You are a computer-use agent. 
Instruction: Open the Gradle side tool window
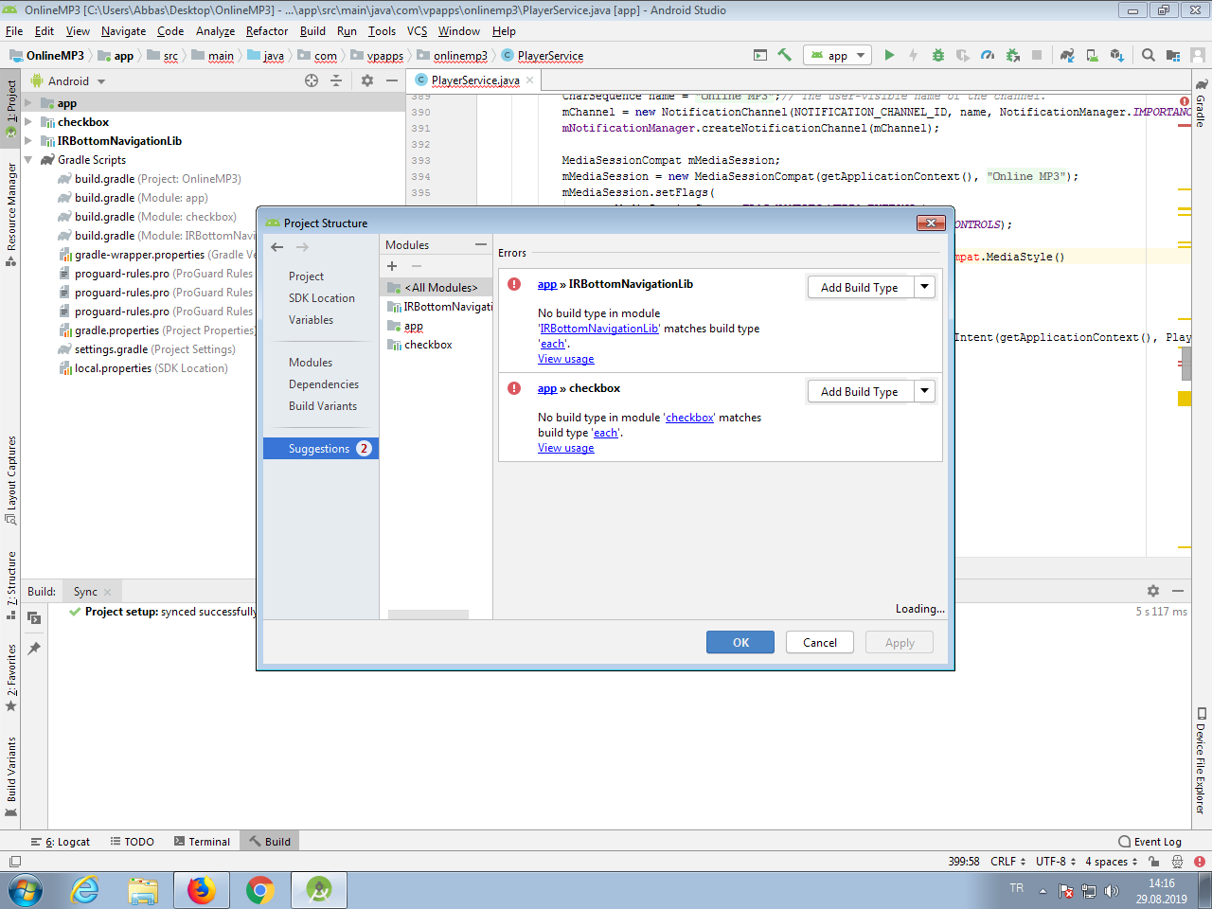[x=1201, y=104]
